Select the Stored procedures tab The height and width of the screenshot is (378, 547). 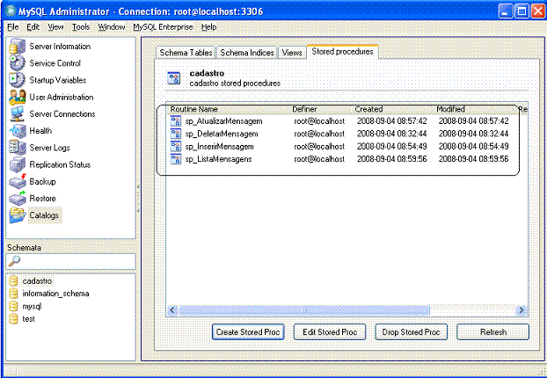pos(342,52)
